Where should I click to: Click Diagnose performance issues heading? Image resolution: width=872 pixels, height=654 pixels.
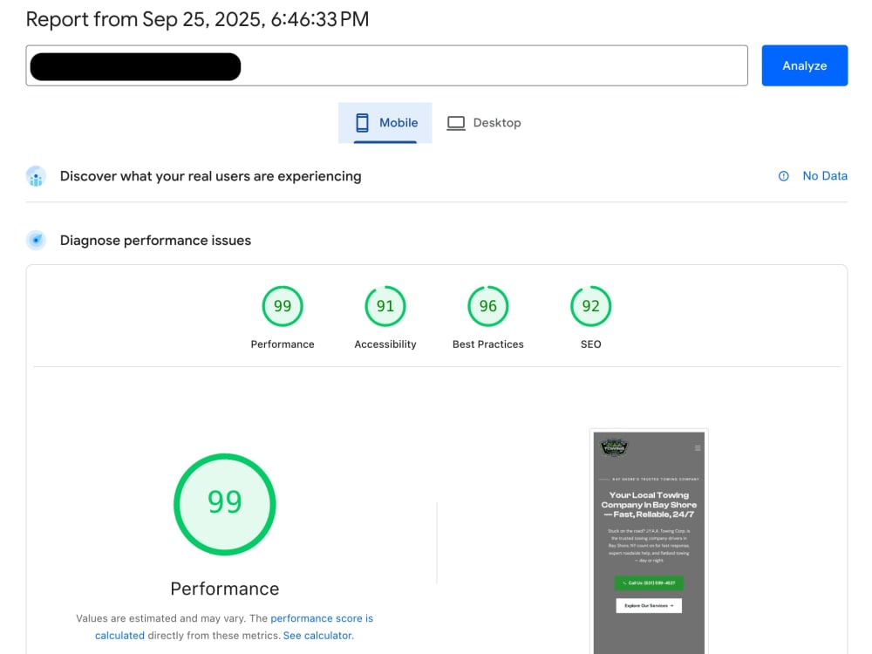(156, 241)
